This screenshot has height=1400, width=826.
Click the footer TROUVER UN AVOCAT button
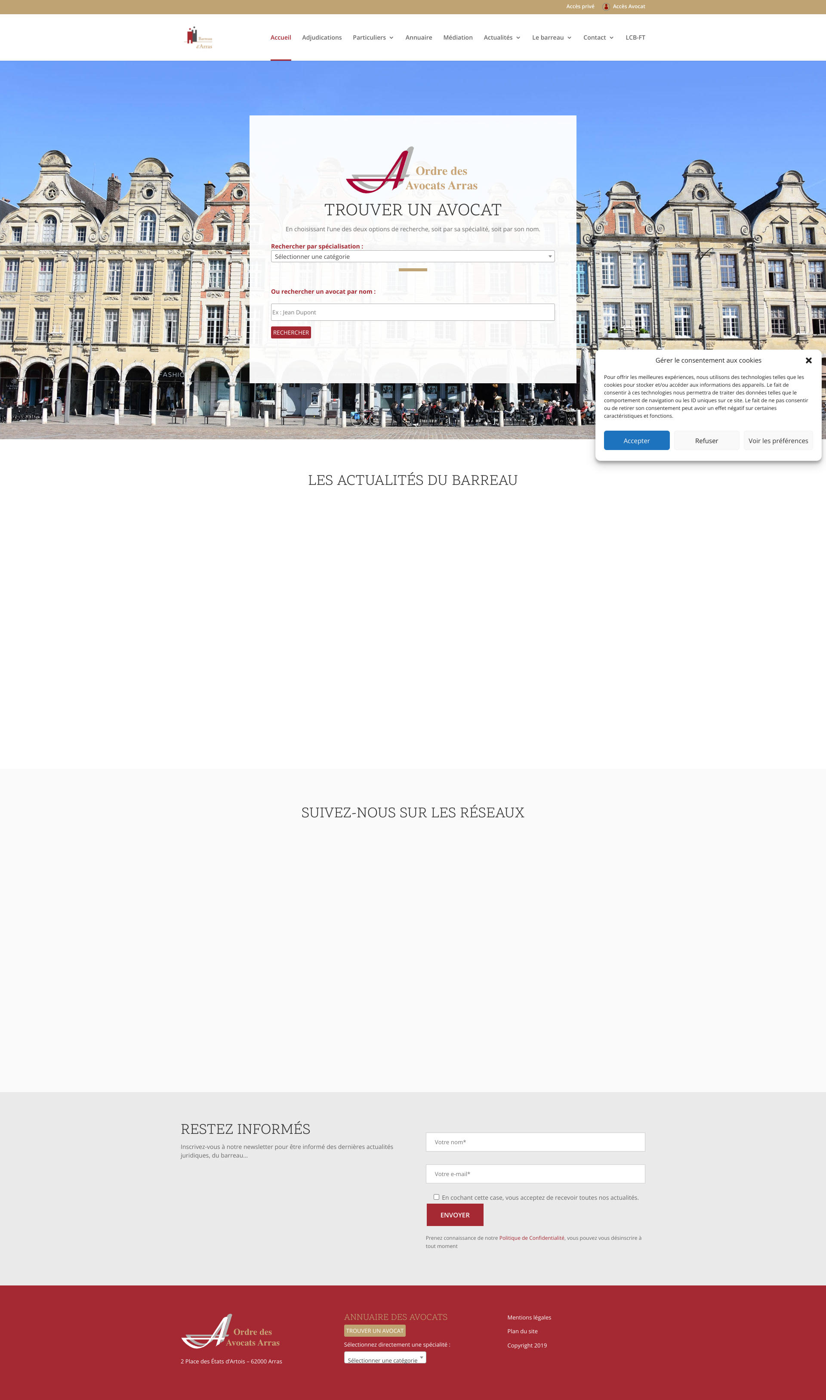375,1330
